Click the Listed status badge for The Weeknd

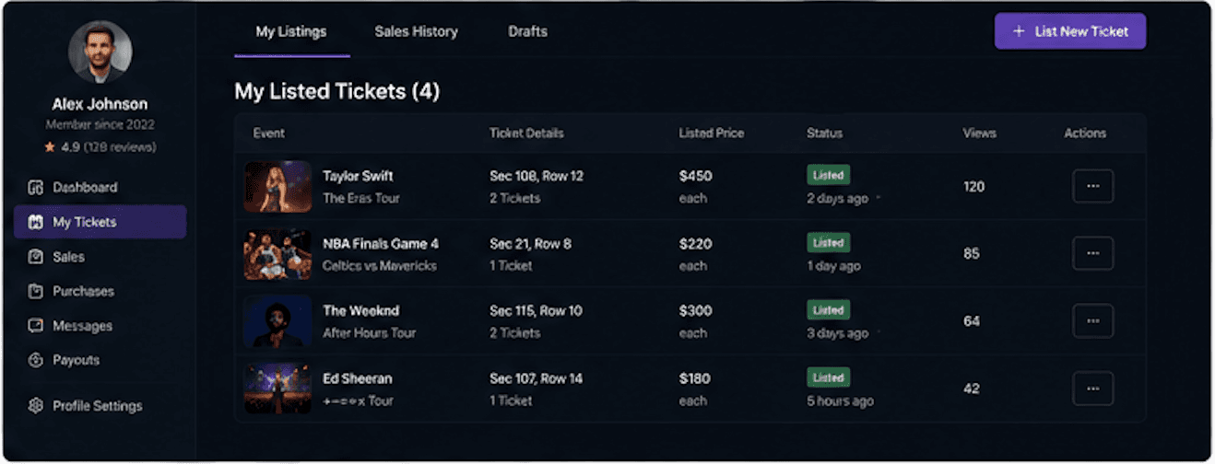click(828, 310)
